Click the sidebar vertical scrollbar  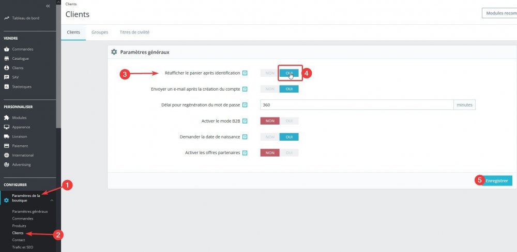58,64
